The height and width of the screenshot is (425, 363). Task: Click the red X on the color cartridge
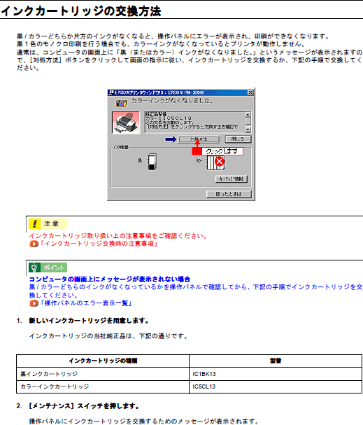(220, 162)
